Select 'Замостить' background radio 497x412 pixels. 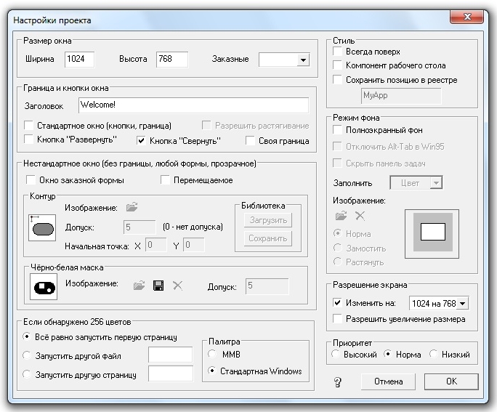338,248
